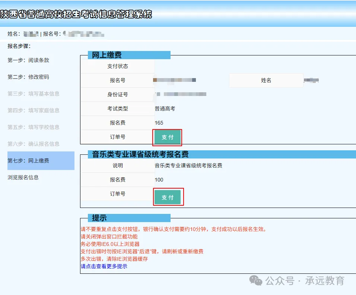Click the 100 fee value
The width and height of the screenshot is (356, 295).
(159, 180)
